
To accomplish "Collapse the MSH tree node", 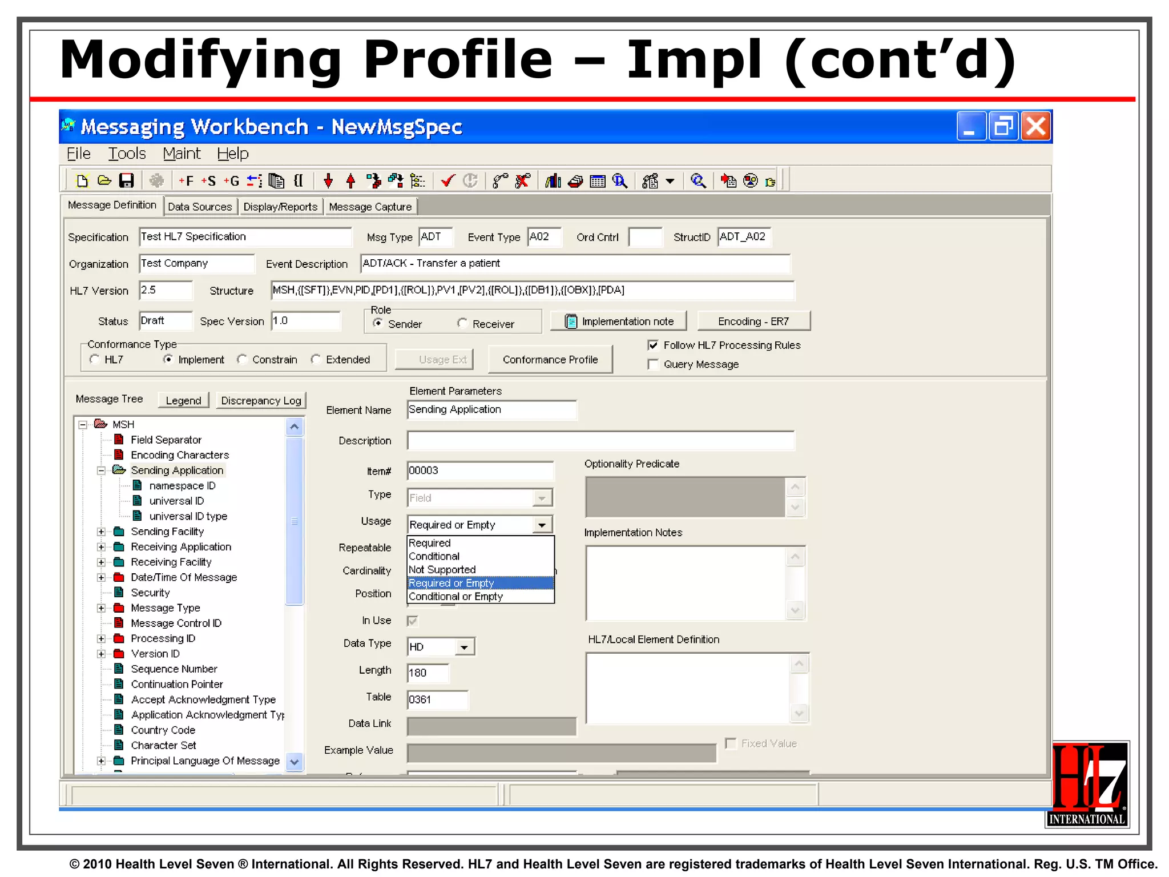I will click(x=83, y=424).
